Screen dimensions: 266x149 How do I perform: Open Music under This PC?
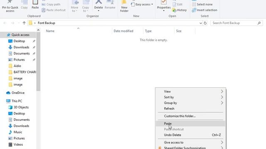(17, 132)
